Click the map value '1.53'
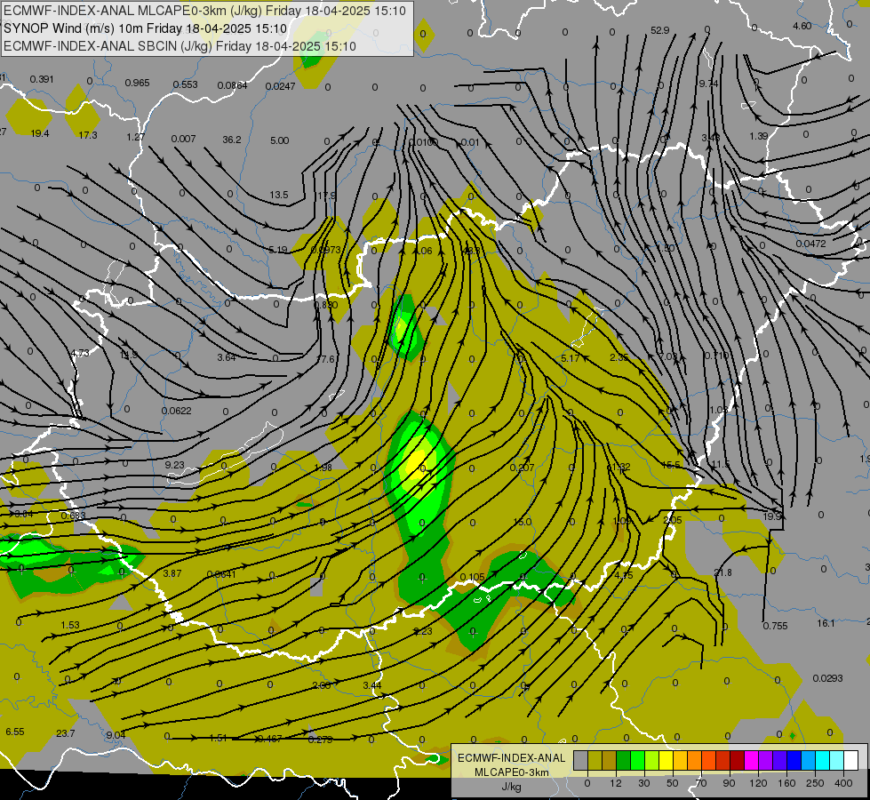Image resolution: width=870 pixels, height=800 pixels. point(70,625)
